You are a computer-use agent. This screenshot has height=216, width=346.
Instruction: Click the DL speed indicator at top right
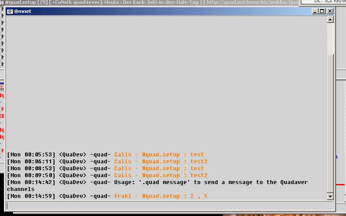(329, 2)
